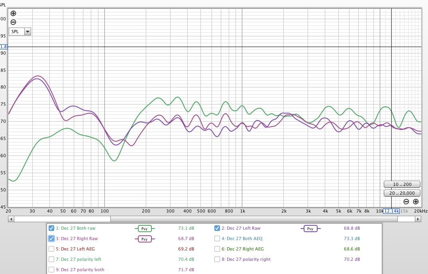
Task: Zoom in on the vertical SPL axis
Action: [x=13, y=13]
